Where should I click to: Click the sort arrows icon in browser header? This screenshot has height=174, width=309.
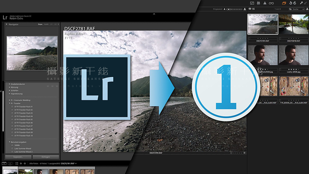pos(254,9)
